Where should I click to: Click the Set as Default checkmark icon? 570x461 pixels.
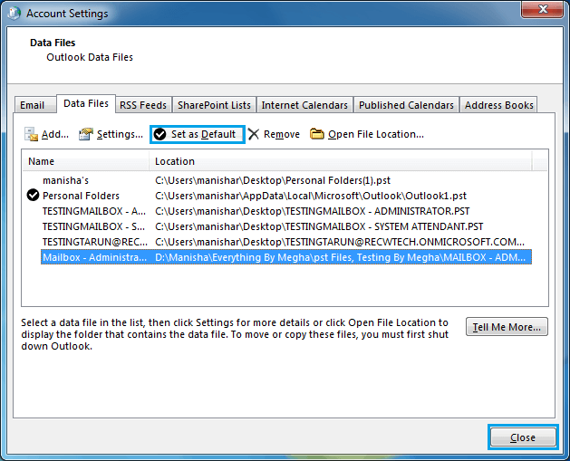coord(160,134)
